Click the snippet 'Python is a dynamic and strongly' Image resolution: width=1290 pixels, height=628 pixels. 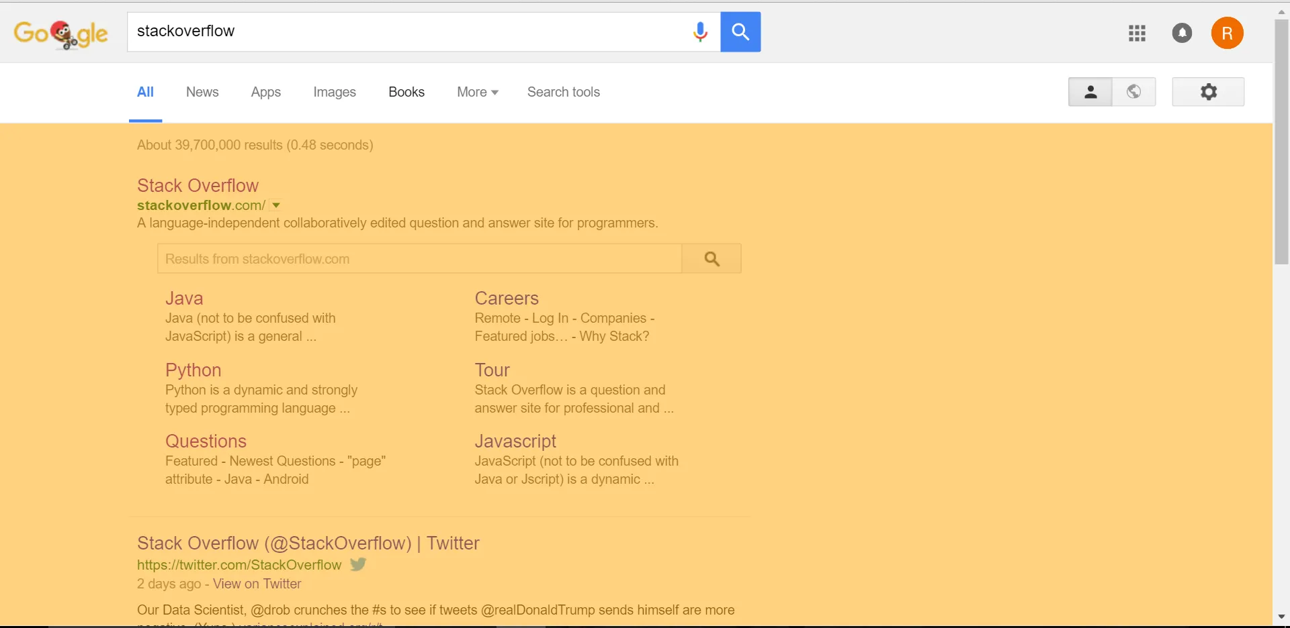click(261, 390)
